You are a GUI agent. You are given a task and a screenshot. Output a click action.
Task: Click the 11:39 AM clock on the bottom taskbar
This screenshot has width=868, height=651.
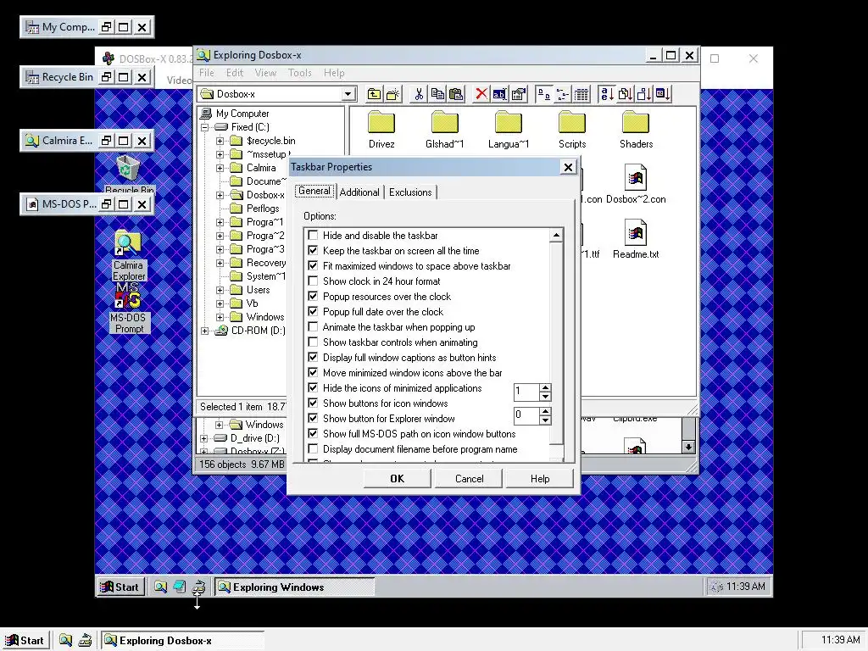840,640
